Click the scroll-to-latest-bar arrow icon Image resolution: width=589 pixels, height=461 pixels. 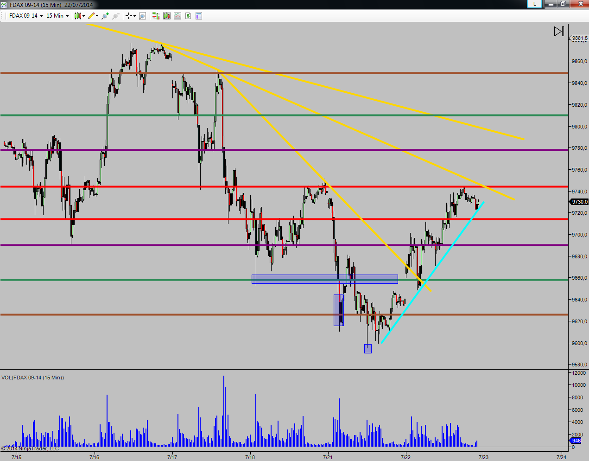click(559, 32)
